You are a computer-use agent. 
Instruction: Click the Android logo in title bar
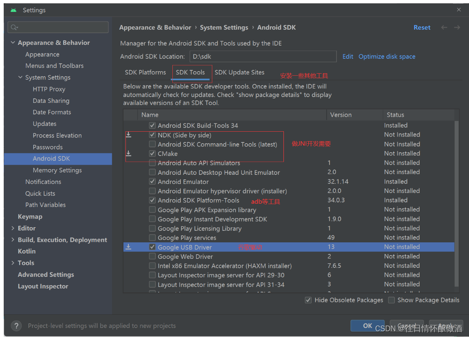[14, 10]
